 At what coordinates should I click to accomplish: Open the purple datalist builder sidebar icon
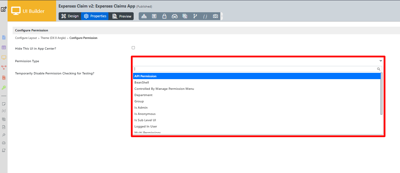tap(4, 47)
